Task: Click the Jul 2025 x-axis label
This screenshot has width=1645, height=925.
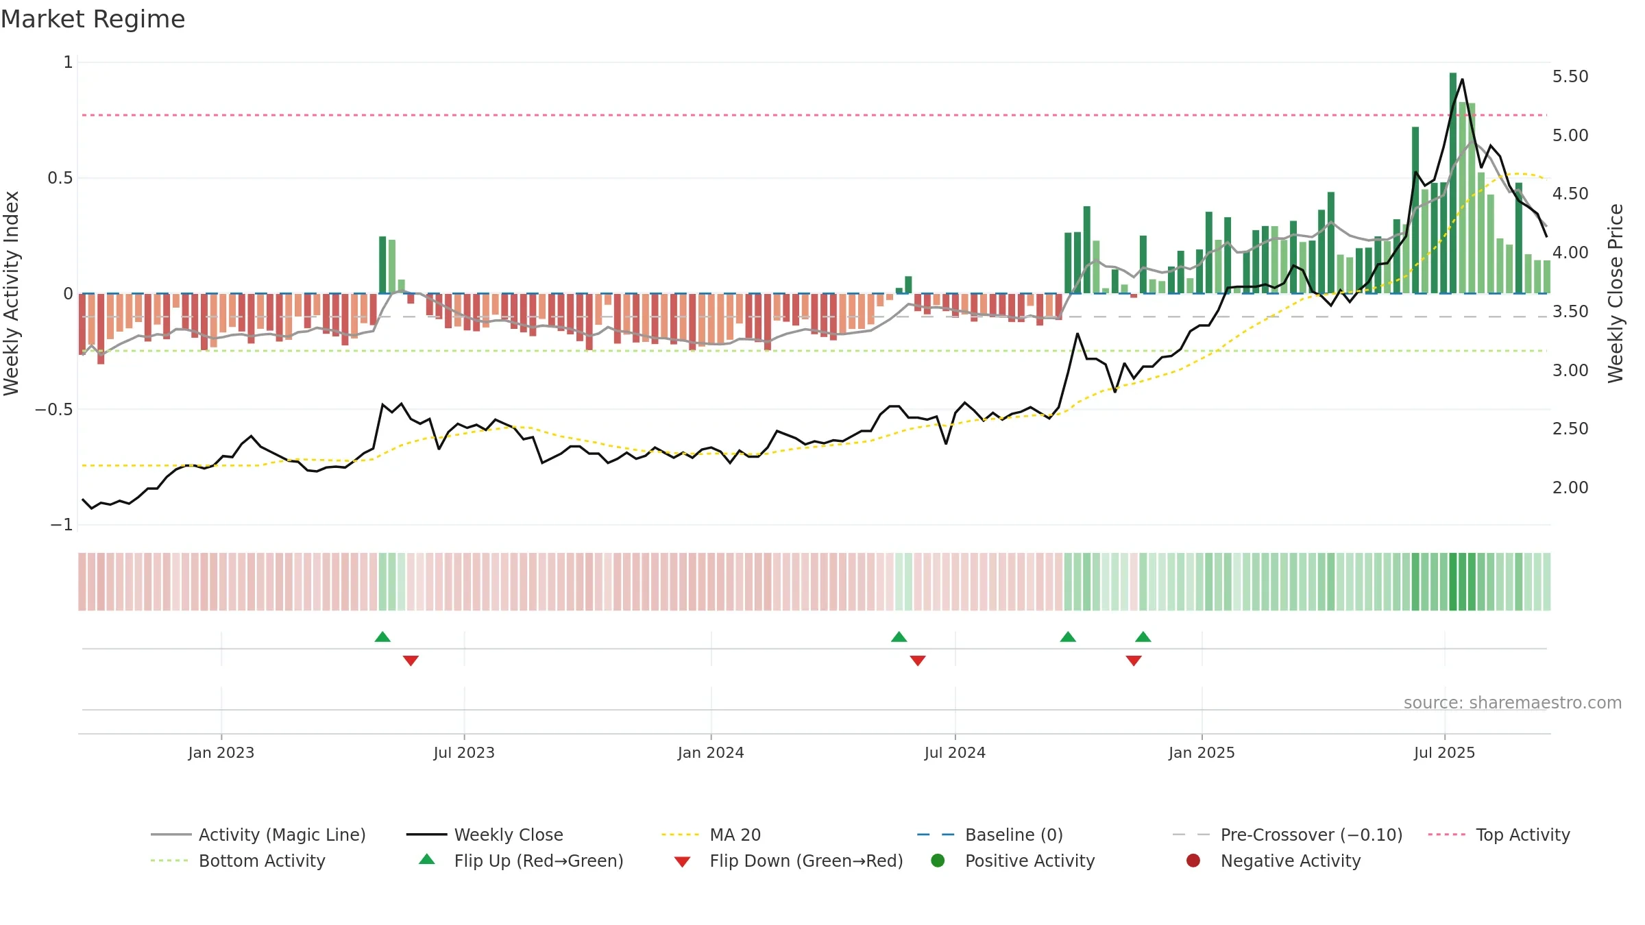Action: click(1444, 753)
